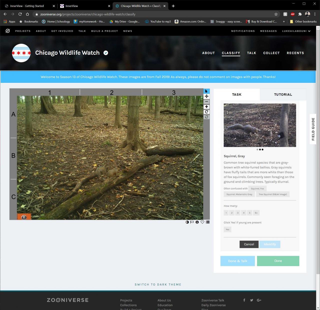Select 5 for how many
Image resolution: width=320 pixels, height=310 pixels.
tap(249, 213)
